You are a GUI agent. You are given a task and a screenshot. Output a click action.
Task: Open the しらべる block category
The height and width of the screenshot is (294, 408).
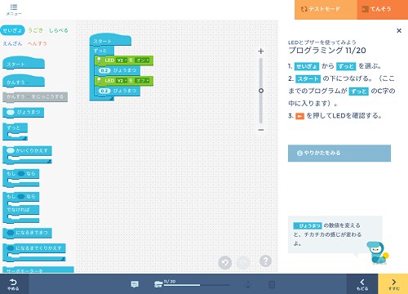(x=58, y=30)
